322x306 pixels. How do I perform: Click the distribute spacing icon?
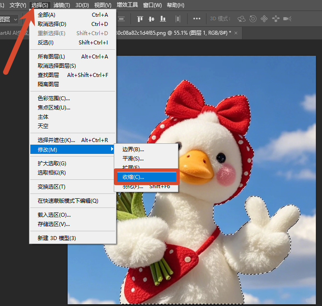[x=178, y=19]
